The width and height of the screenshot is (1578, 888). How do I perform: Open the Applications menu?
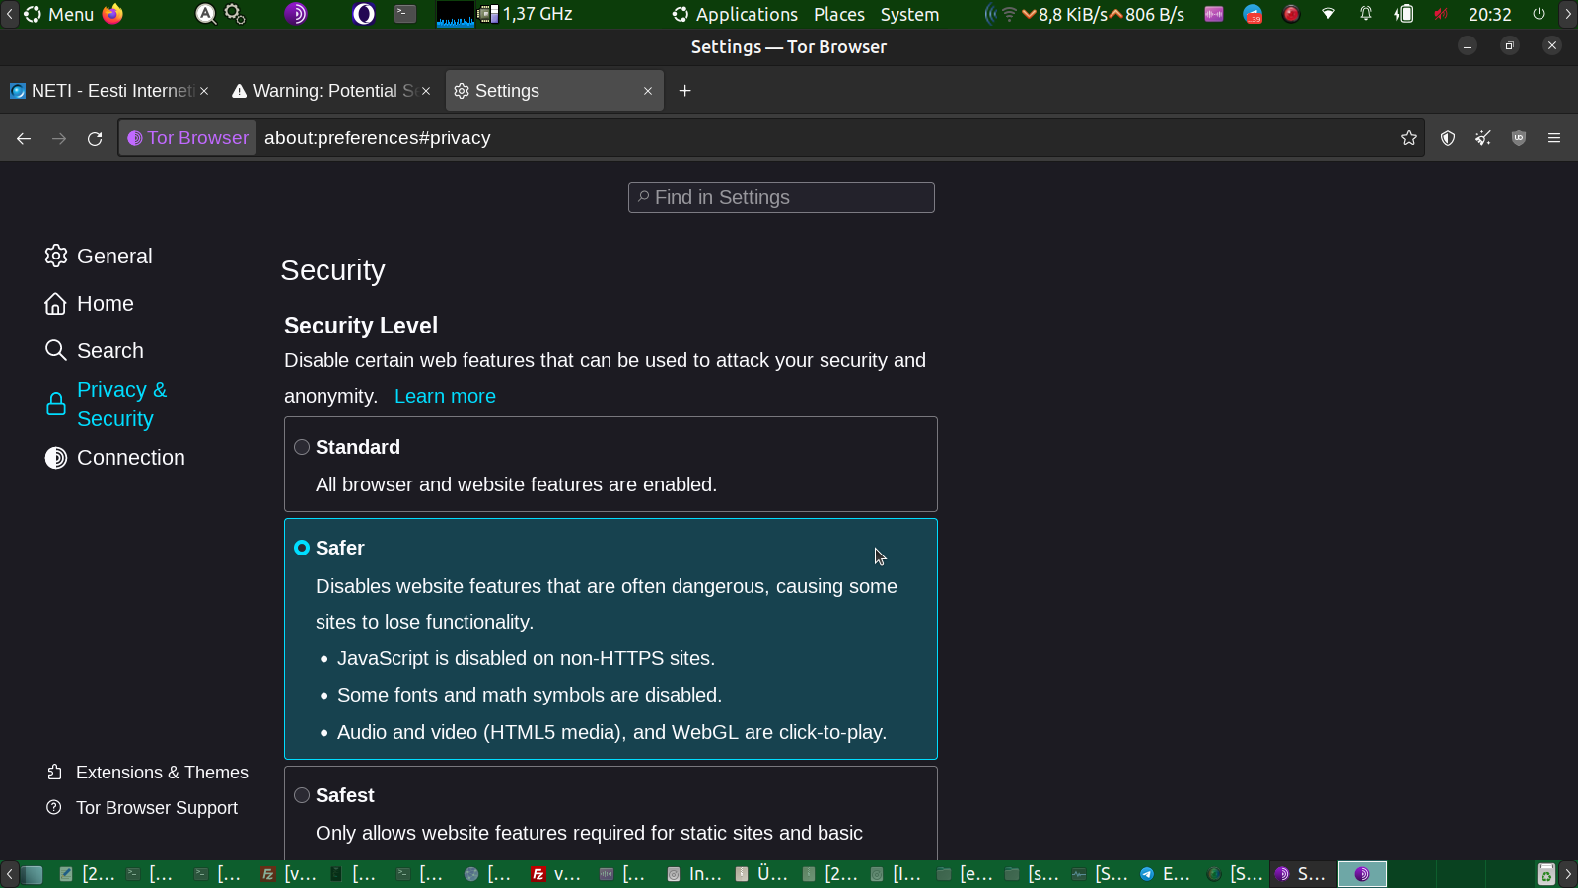coord(735,14)
